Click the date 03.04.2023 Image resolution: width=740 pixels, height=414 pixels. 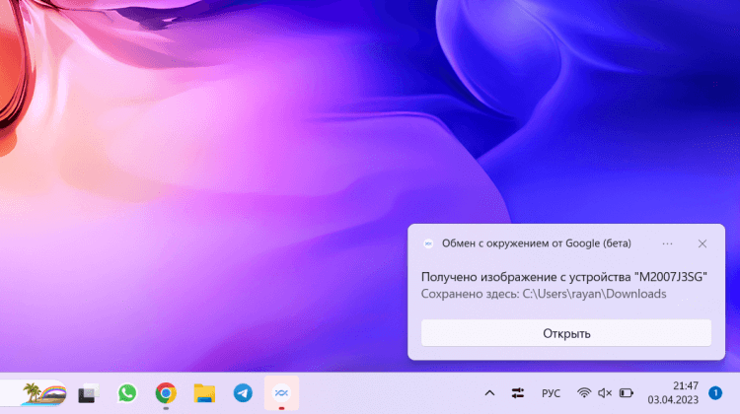(673, 400)
